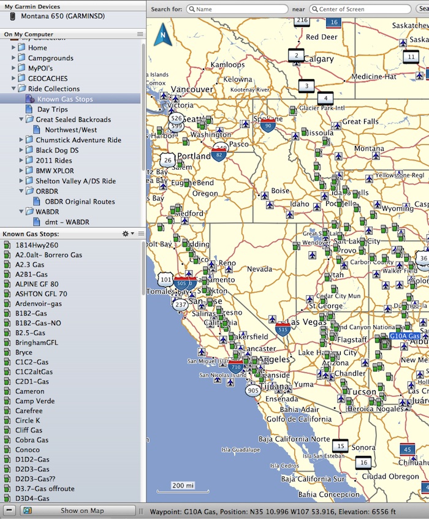Screen dimensions: 429x519
Task: Expand the Black Dog DS folder
Action: [x=21, y=150]
